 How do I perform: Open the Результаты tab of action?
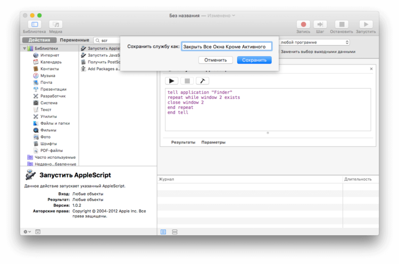point(183,142)
